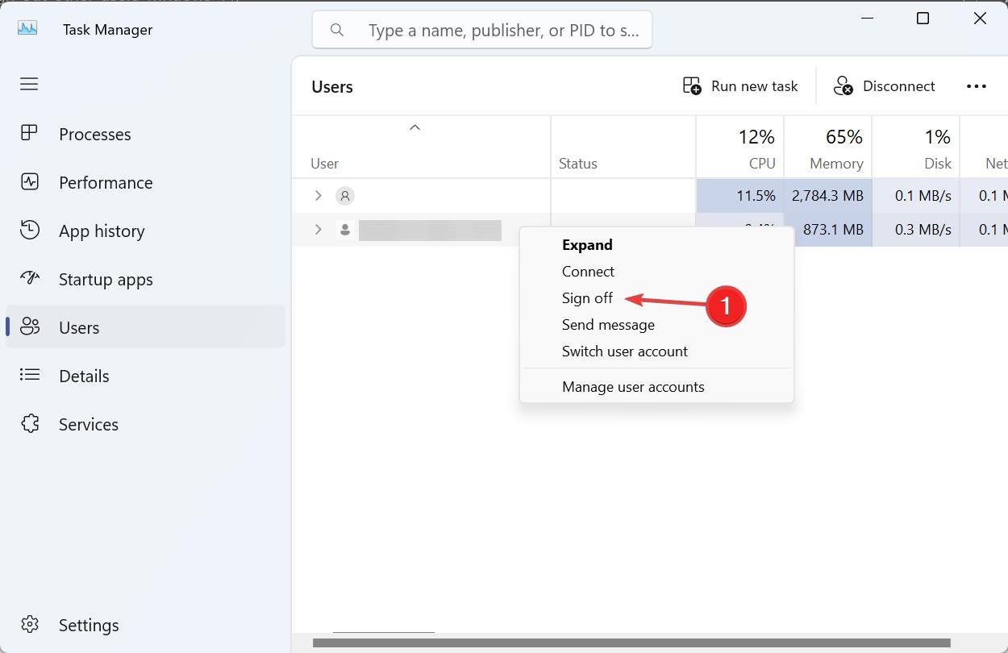This screenshot has width=1008, height=653.
Task: Expand the second blurred user row
Action: click(318, 230)
